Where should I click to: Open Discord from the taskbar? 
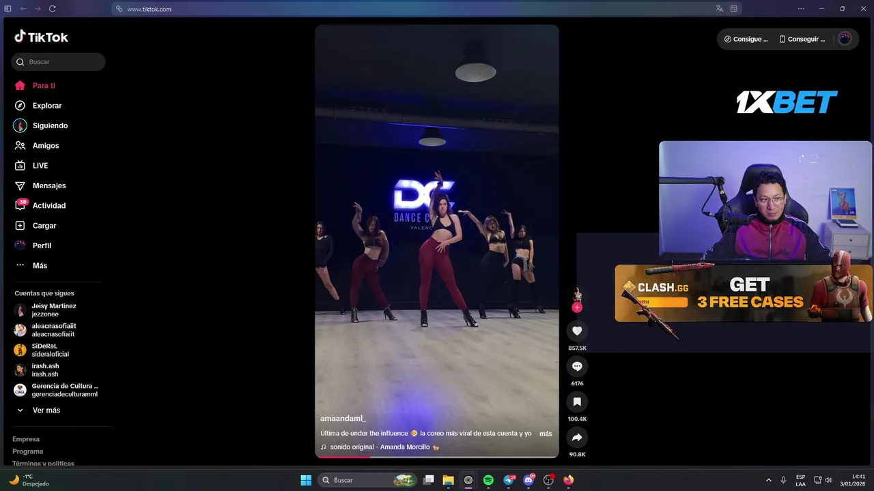click(x=528, y=480)
